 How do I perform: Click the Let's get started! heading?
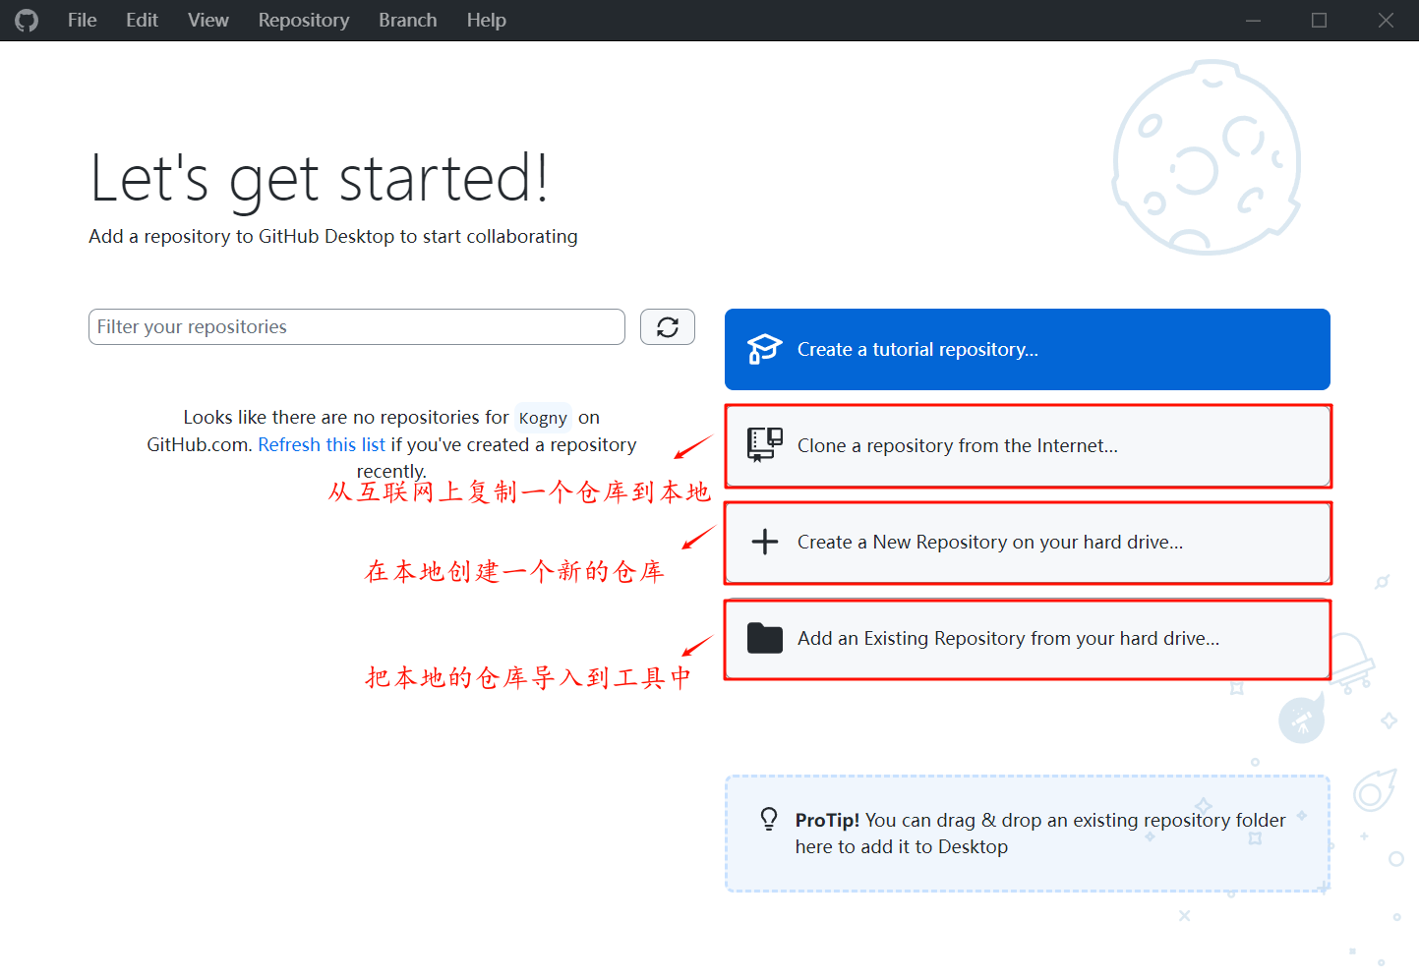pyautogui.click(x=319, y=179)
